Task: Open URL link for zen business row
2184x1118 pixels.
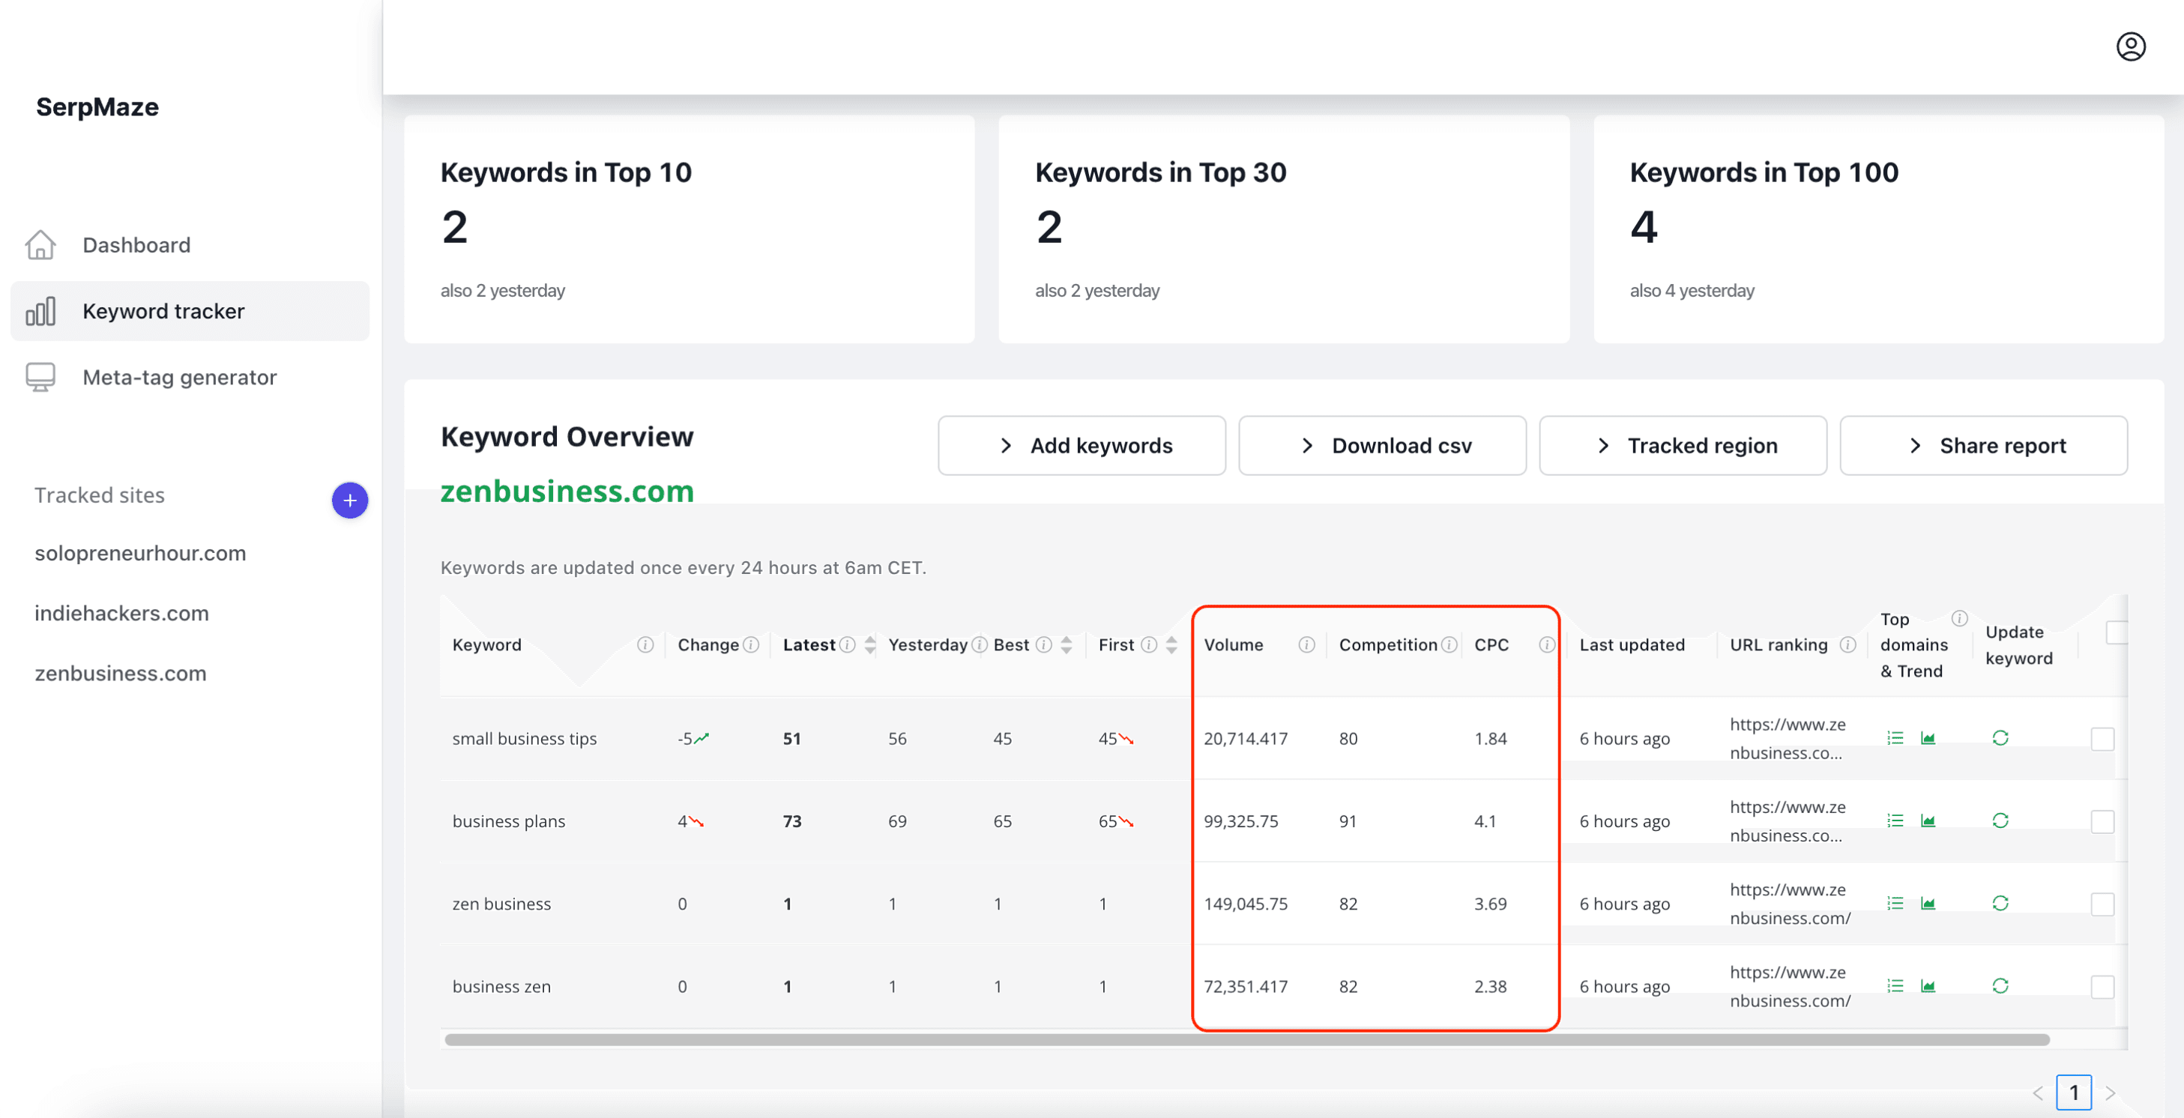Action: pos(1790,904)
